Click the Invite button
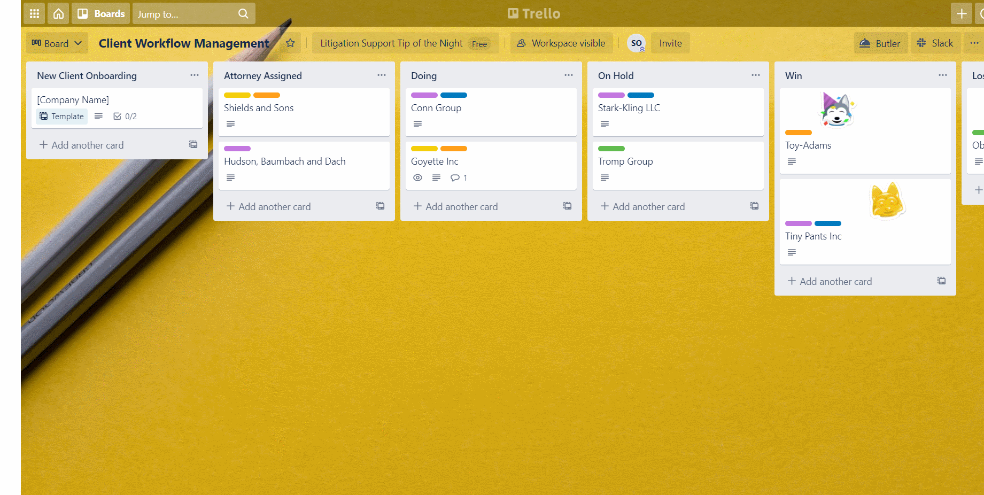 tap(670, 43)
